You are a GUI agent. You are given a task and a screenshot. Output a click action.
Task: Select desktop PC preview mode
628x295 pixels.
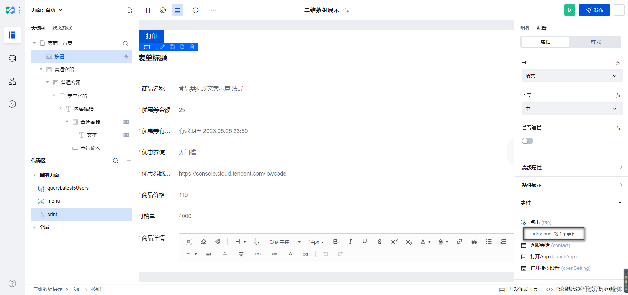tap(177, 10)
